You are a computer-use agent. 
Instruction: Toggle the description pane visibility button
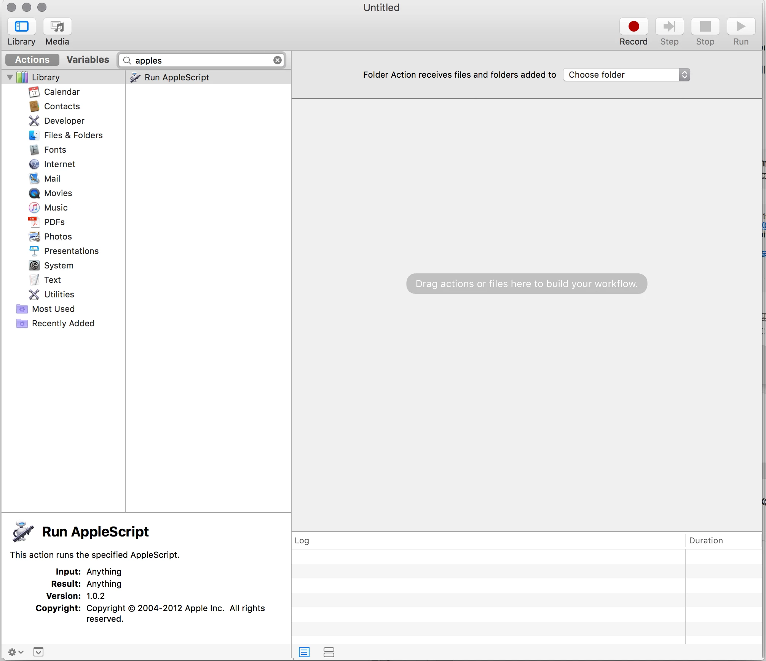38,652
